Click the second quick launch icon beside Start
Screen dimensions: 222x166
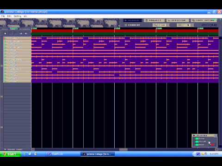point(30,154)
